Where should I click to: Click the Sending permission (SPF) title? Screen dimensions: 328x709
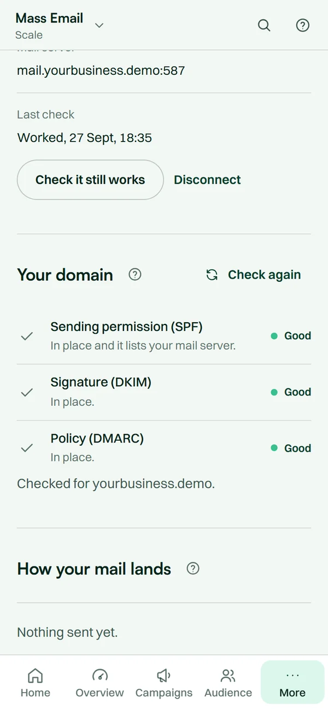point(126,327)
